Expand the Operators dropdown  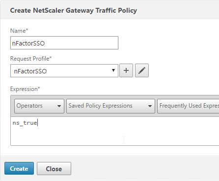point(39,106)
